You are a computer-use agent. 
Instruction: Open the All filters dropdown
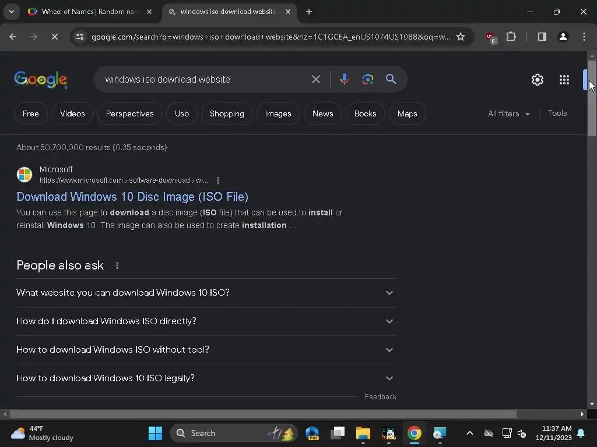click(x=508, y=113)
